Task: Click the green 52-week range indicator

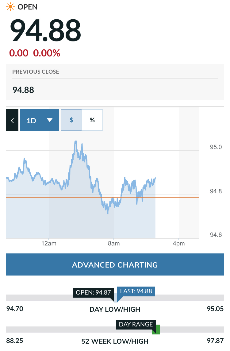Action: pyautogui.click(x=157, y=330)
